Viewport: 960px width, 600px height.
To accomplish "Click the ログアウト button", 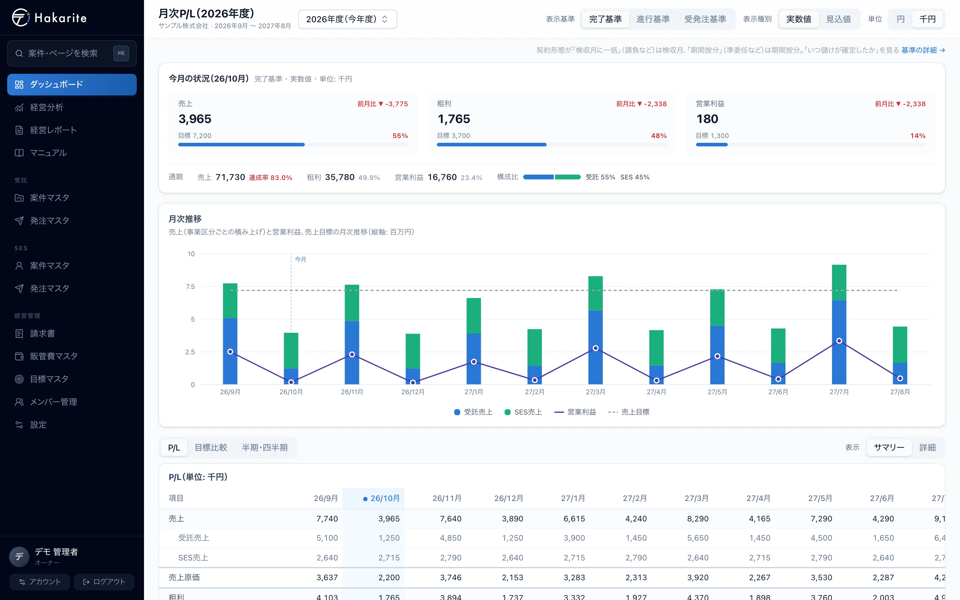I will [104, 582].
